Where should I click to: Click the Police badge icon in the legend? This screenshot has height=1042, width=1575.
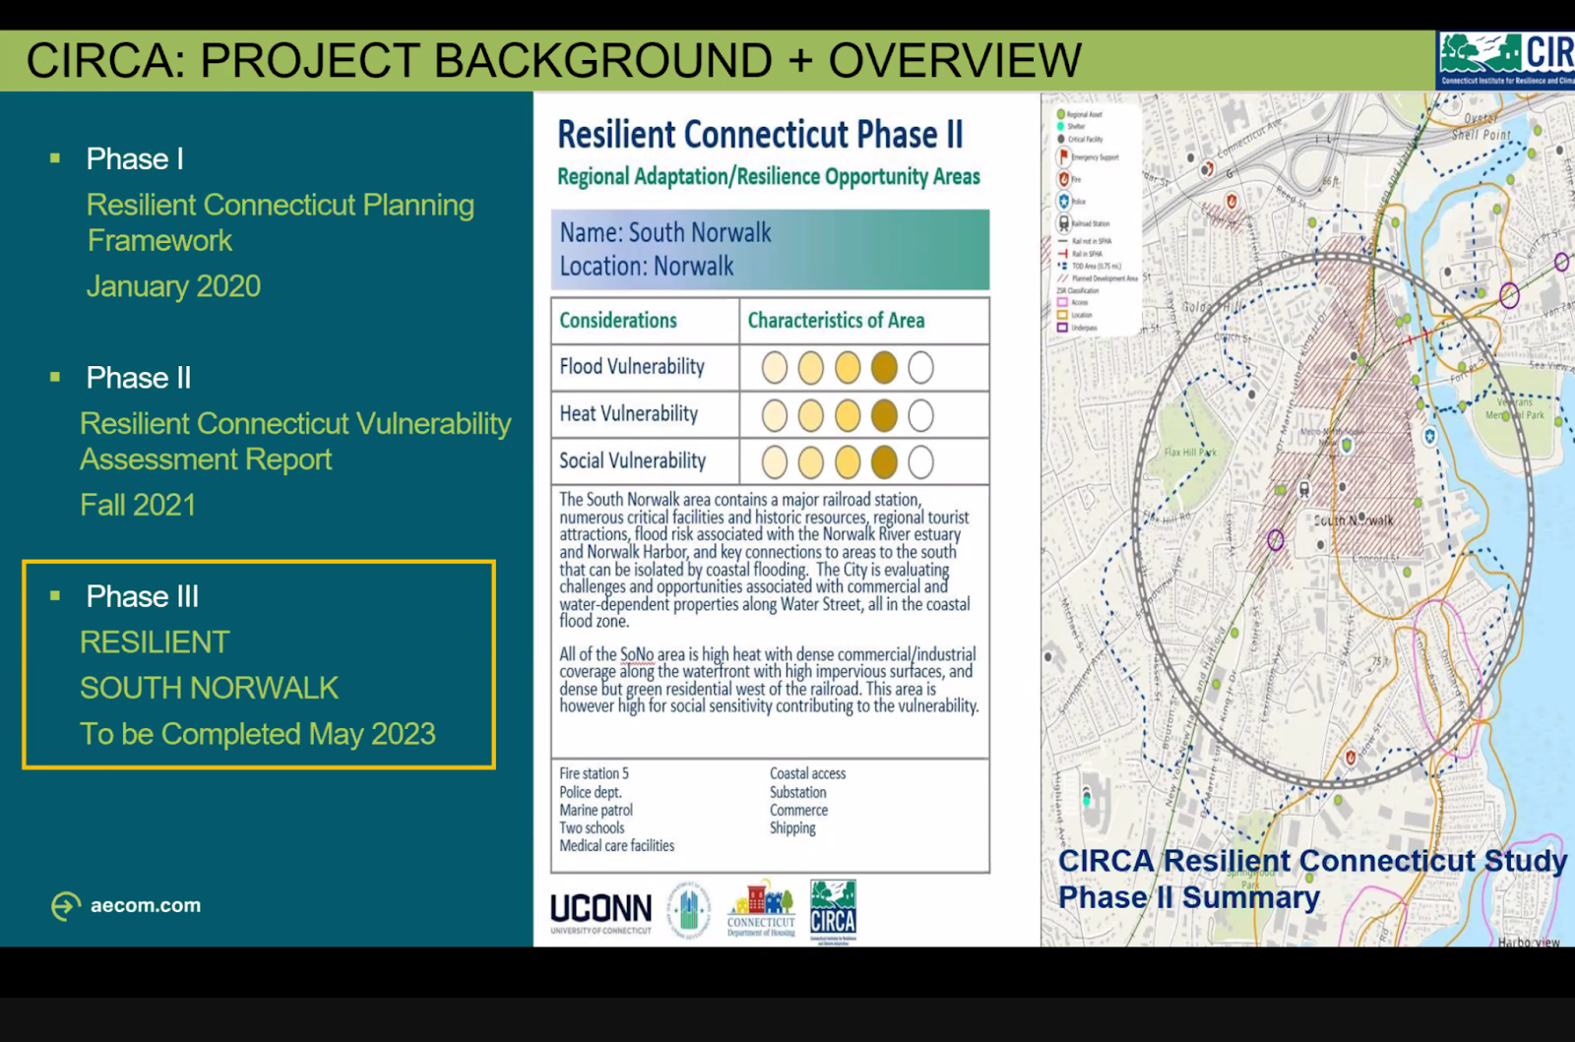tap(1063, 201)
